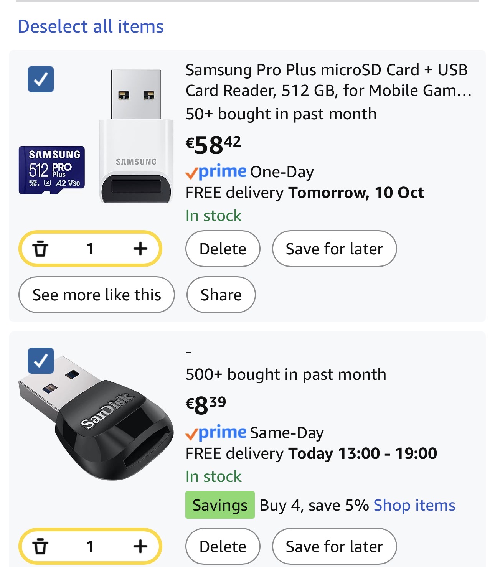
Task: Click the green Savings badge
Action: (220, 505)
